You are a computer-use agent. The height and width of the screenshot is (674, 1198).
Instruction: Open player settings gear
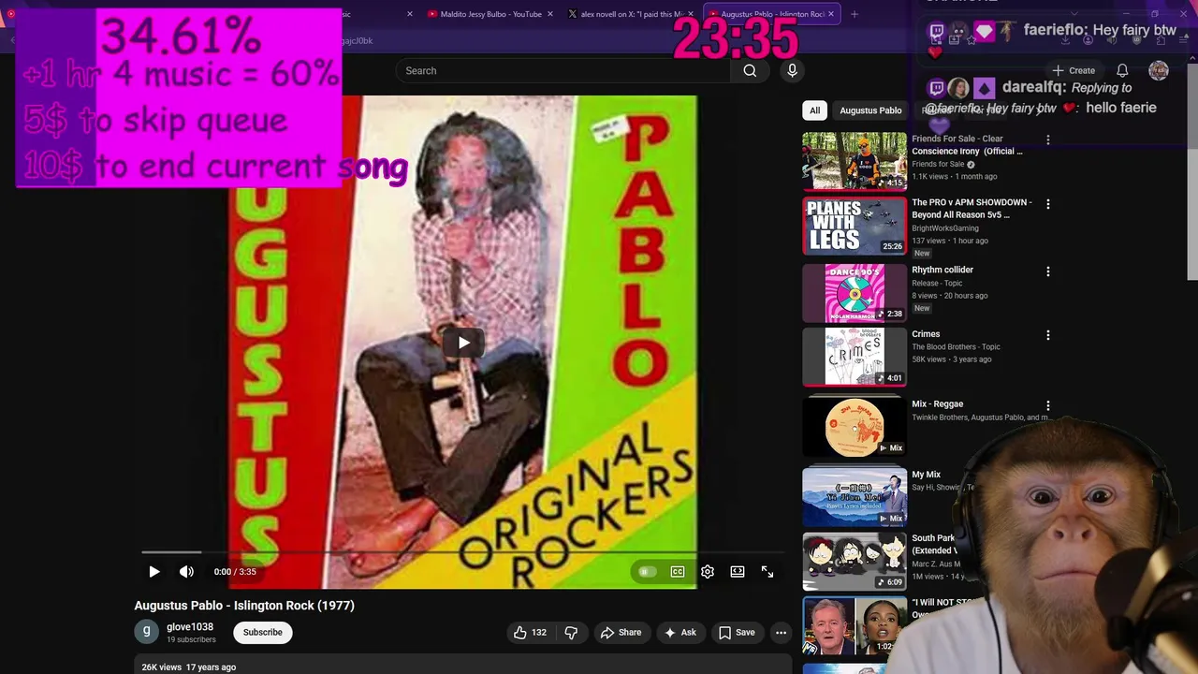[708, 572]
